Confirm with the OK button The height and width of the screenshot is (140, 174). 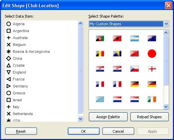point(84,131)
